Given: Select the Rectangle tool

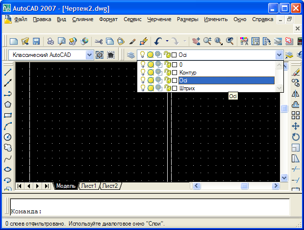Looking at the screenshot, I should click(8, 115).
